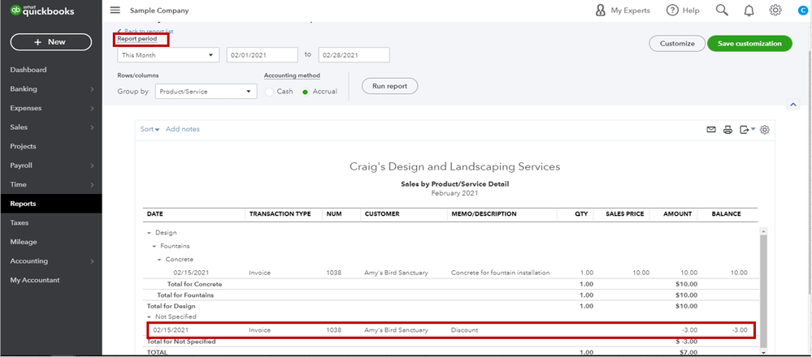Click the Save customization button
This screenshot has width=812, height=357.
click(x=749, y=44)
